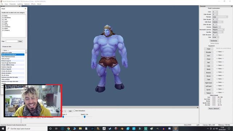
Task: Uncheck the Placas category
Action: pos(3,25)
